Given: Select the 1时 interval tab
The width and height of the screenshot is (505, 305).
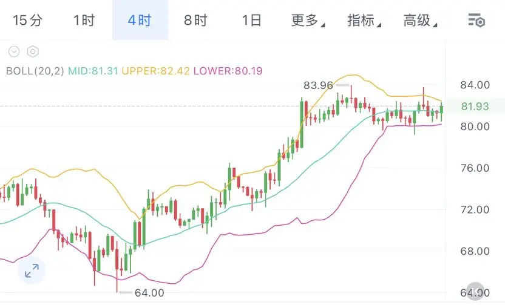Looking at the screenshot, I should point(84,20).
